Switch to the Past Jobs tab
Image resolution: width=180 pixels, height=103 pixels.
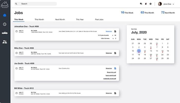[x=99, y=19]
